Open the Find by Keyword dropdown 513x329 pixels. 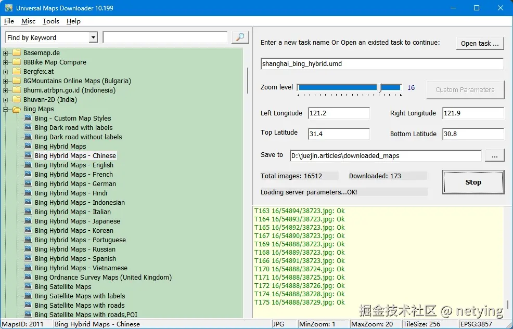(93, 37)
